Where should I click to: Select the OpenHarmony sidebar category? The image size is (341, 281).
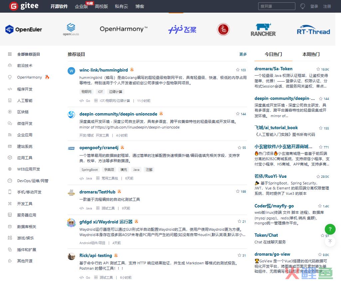click(x=30, y=77)
